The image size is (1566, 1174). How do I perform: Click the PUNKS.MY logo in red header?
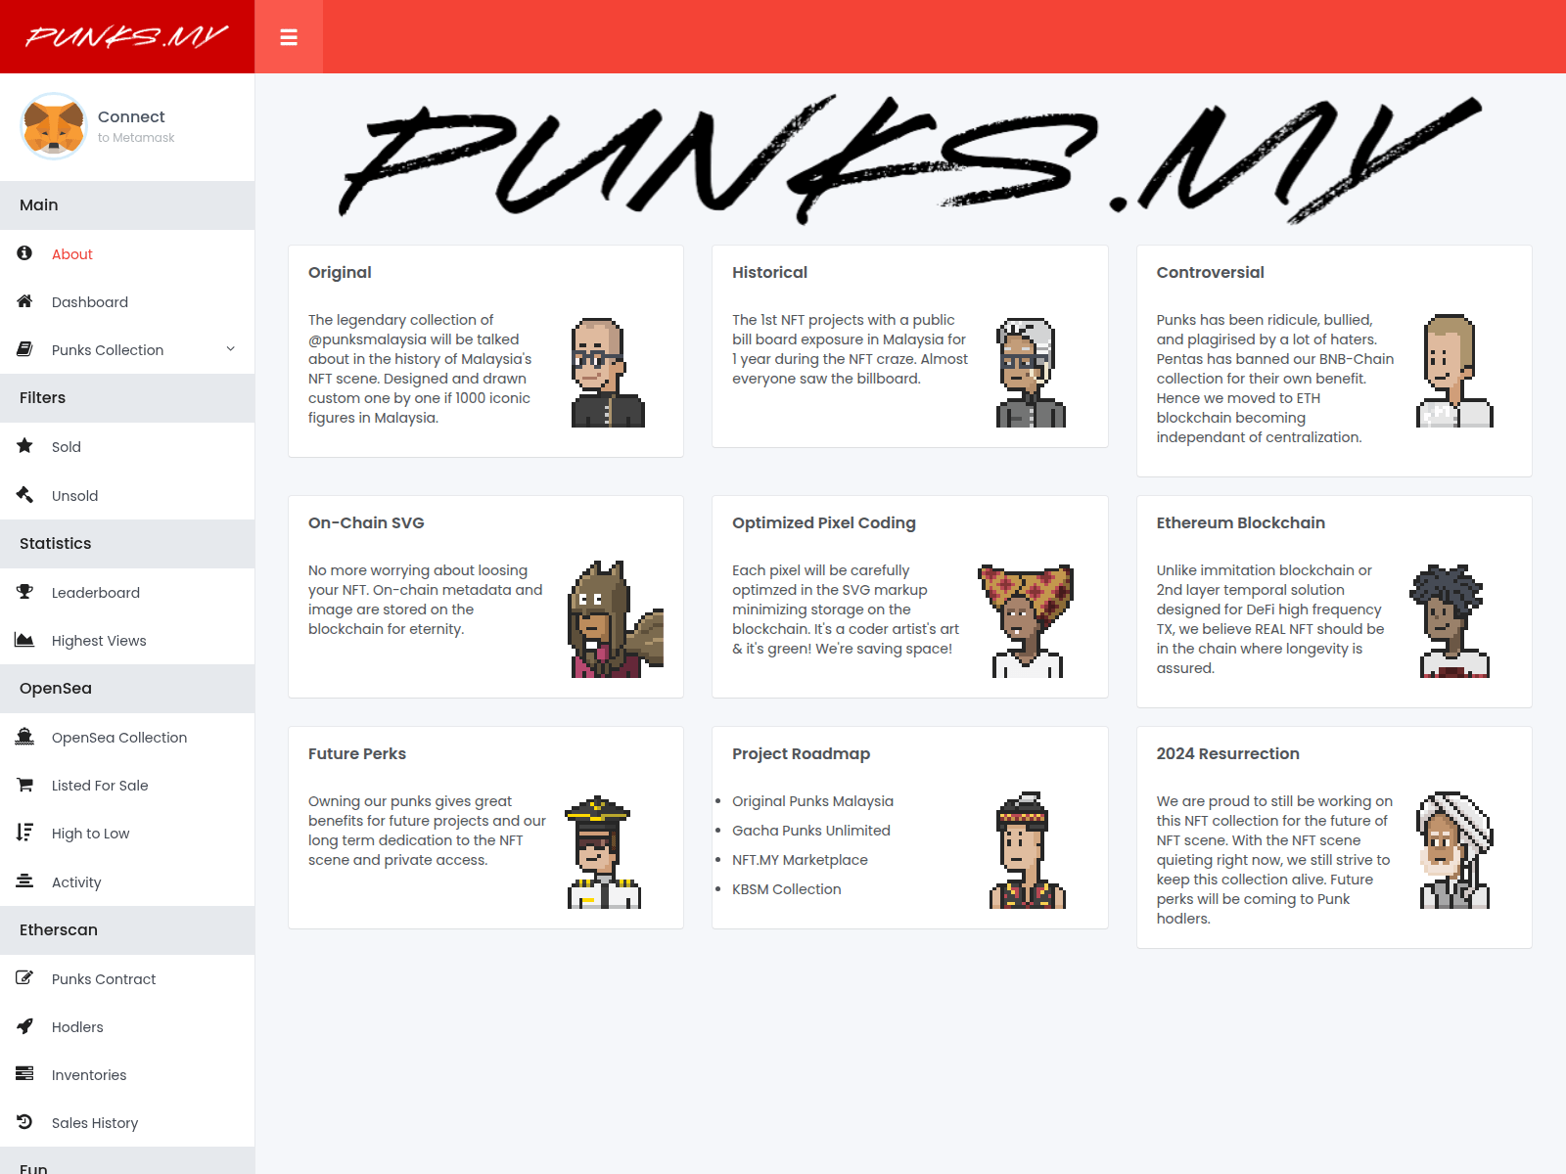[127, 37]
